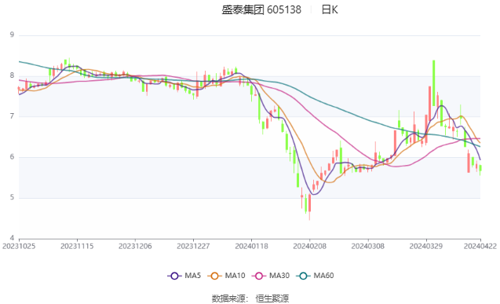
Task: Hide the MA5 line via its label
Action: (x=192, y=276)
